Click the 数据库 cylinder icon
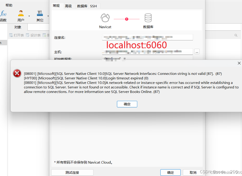This screenshot has width=242, height=176. coord(148,18)
